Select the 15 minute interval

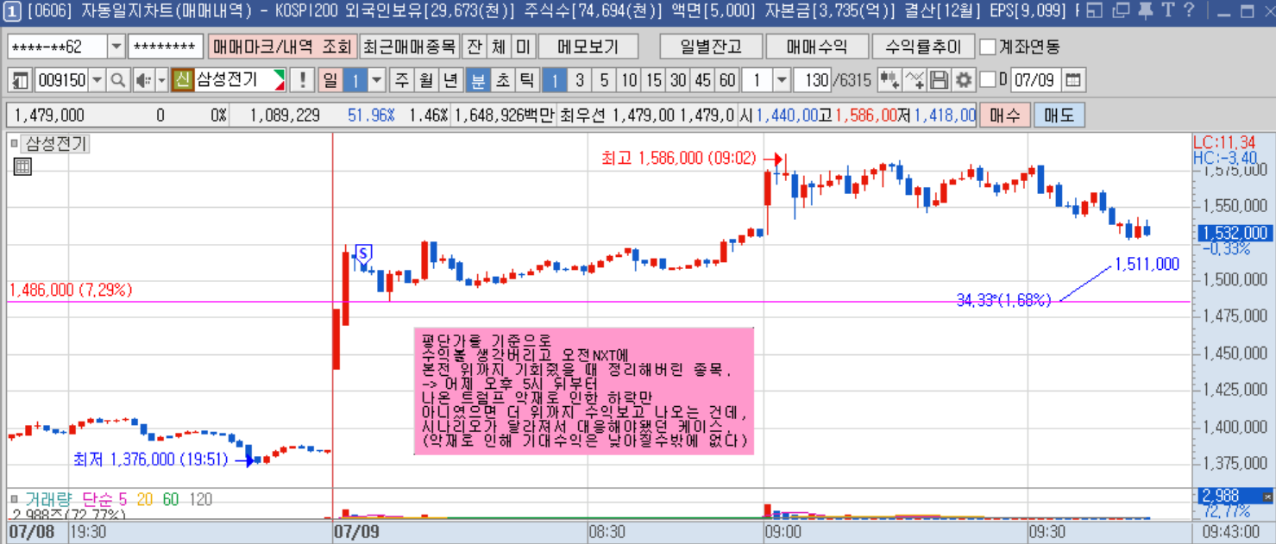654,80
